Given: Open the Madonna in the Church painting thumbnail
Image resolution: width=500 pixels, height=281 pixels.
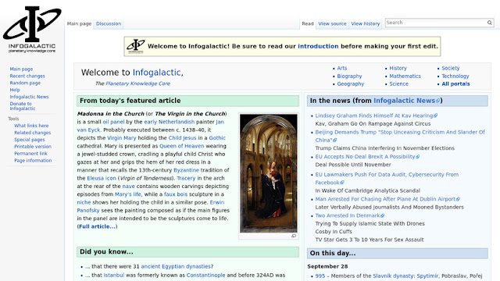Looking at the screenshot, I should [x=269, y=173].
